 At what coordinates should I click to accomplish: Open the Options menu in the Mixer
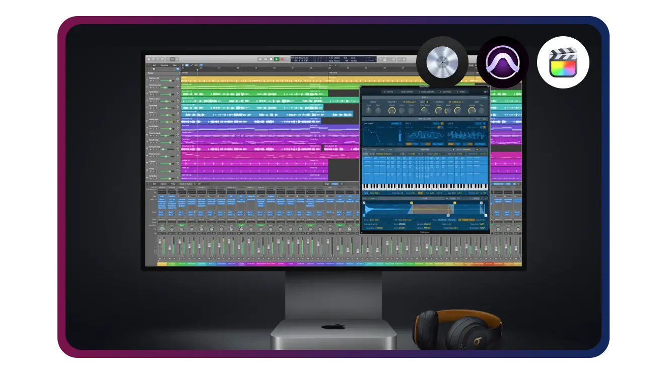click(x=164, y=184)
